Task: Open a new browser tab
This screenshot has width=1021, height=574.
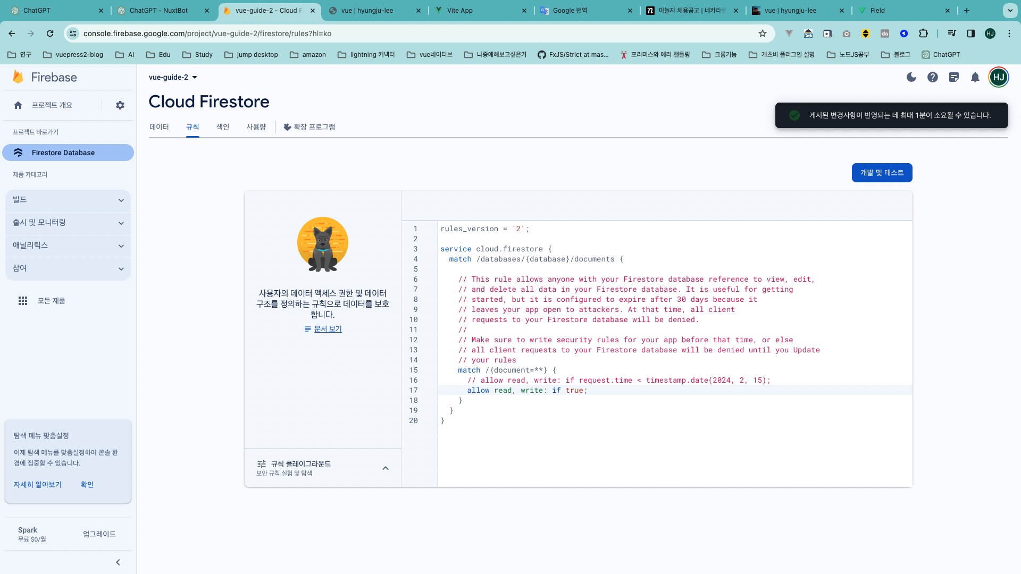Action: pyautogui.click(x=967, y=11)
